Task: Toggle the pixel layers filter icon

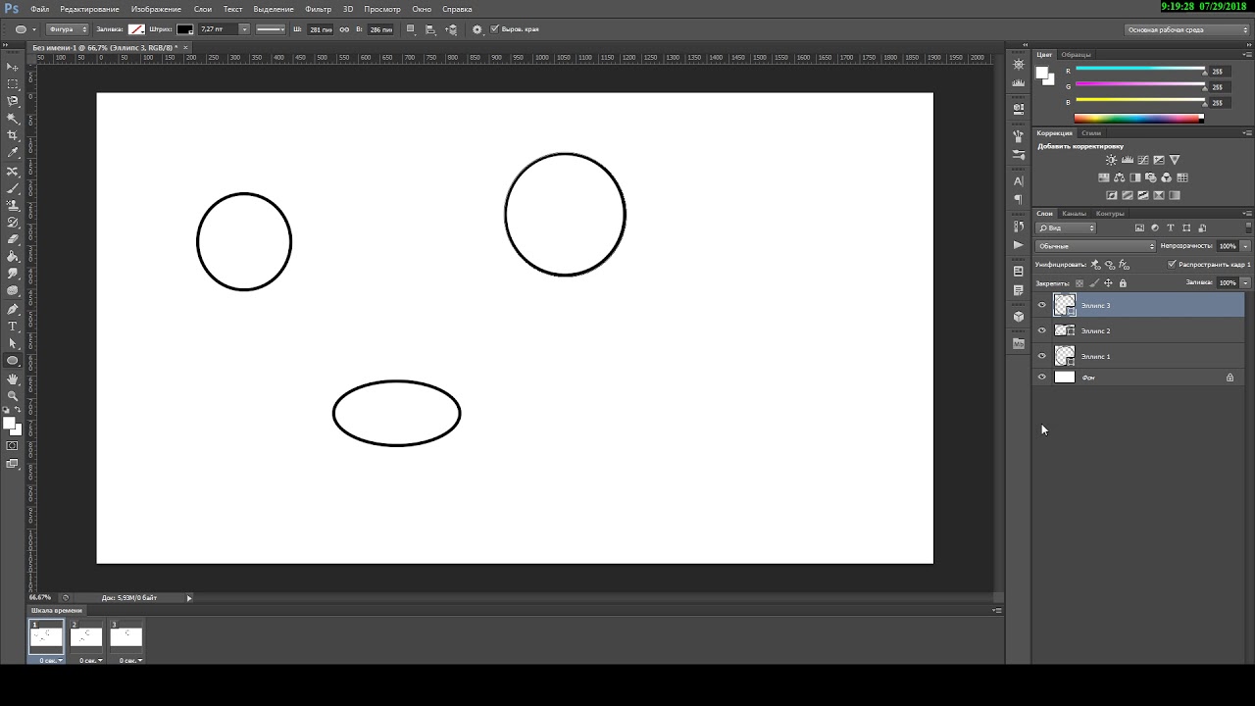Action: 1140,228
